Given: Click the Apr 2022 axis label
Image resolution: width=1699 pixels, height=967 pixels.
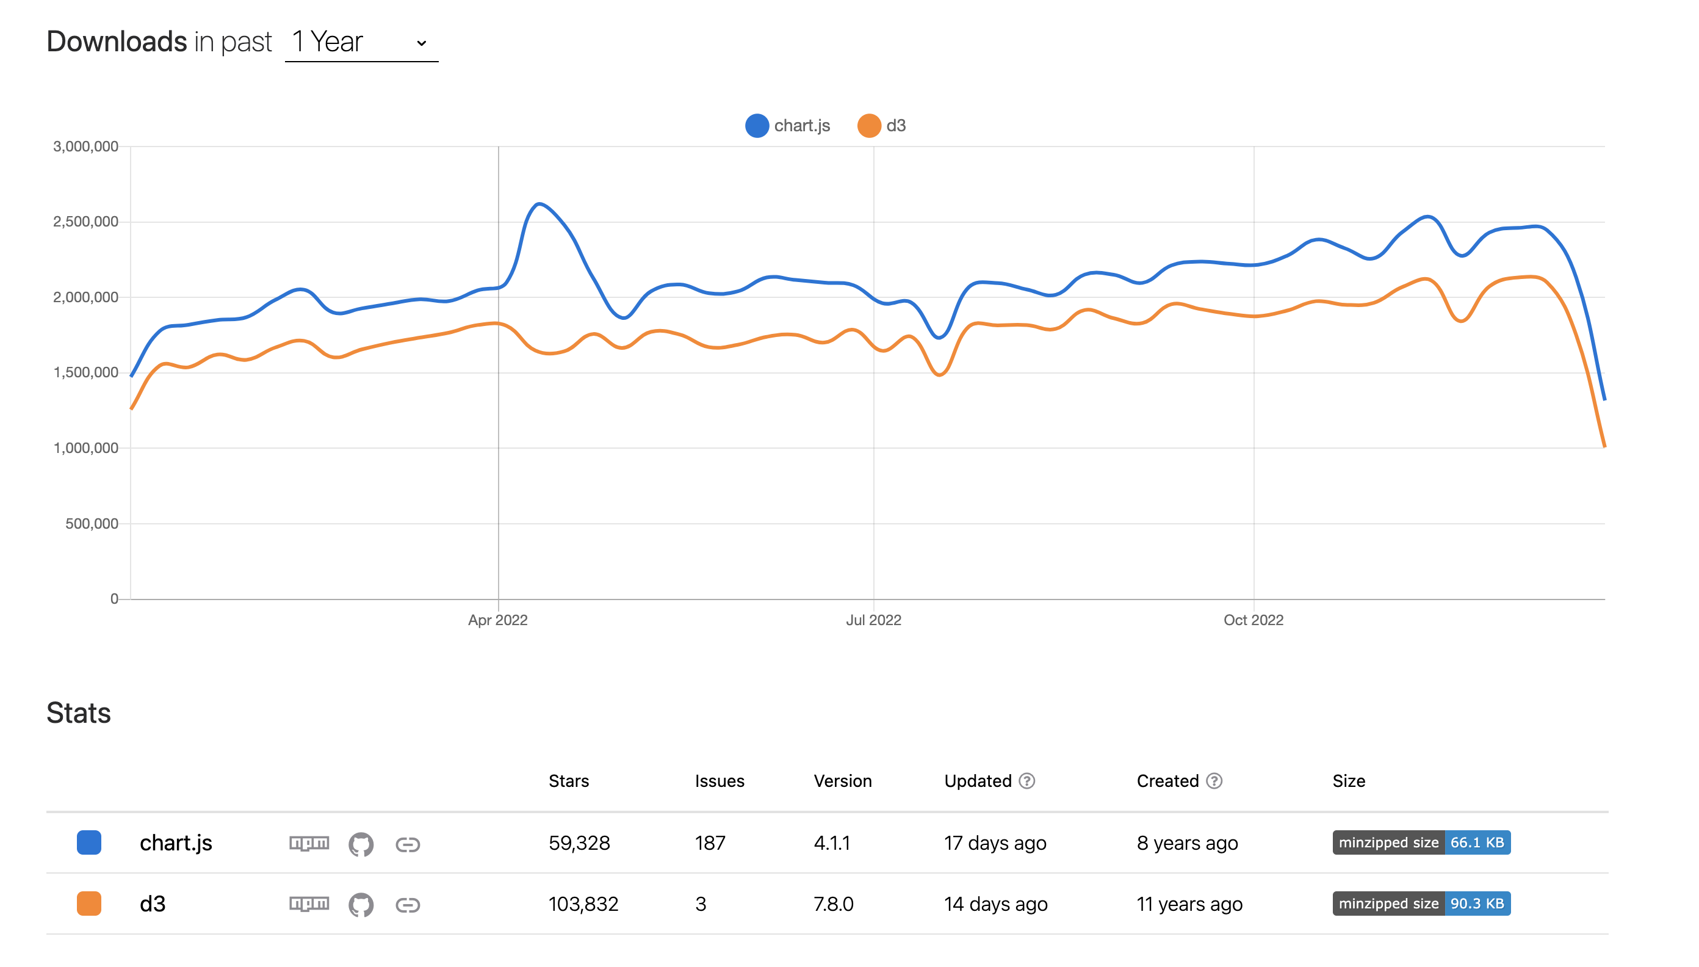Looking at the screenshot, I should [x=498, y=620].
